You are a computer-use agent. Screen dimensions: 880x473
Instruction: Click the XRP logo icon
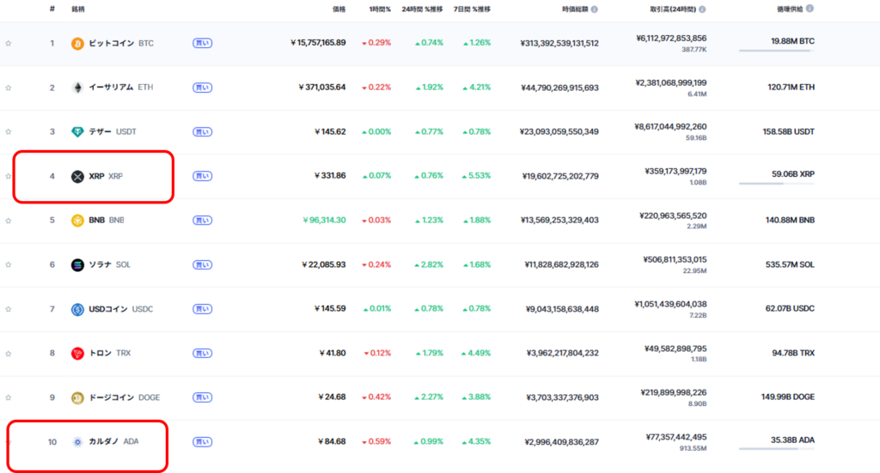[x=77, y=177]
